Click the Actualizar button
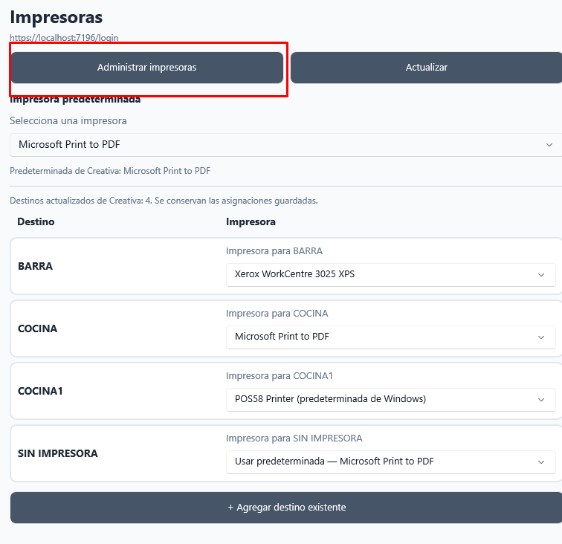Screen dimensions: 562x544 (x=426, y=68)
